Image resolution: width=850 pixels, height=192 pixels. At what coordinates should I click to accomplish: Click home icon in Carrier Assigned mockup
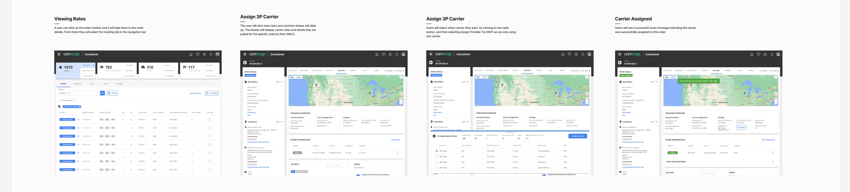[x=752, y=54]
